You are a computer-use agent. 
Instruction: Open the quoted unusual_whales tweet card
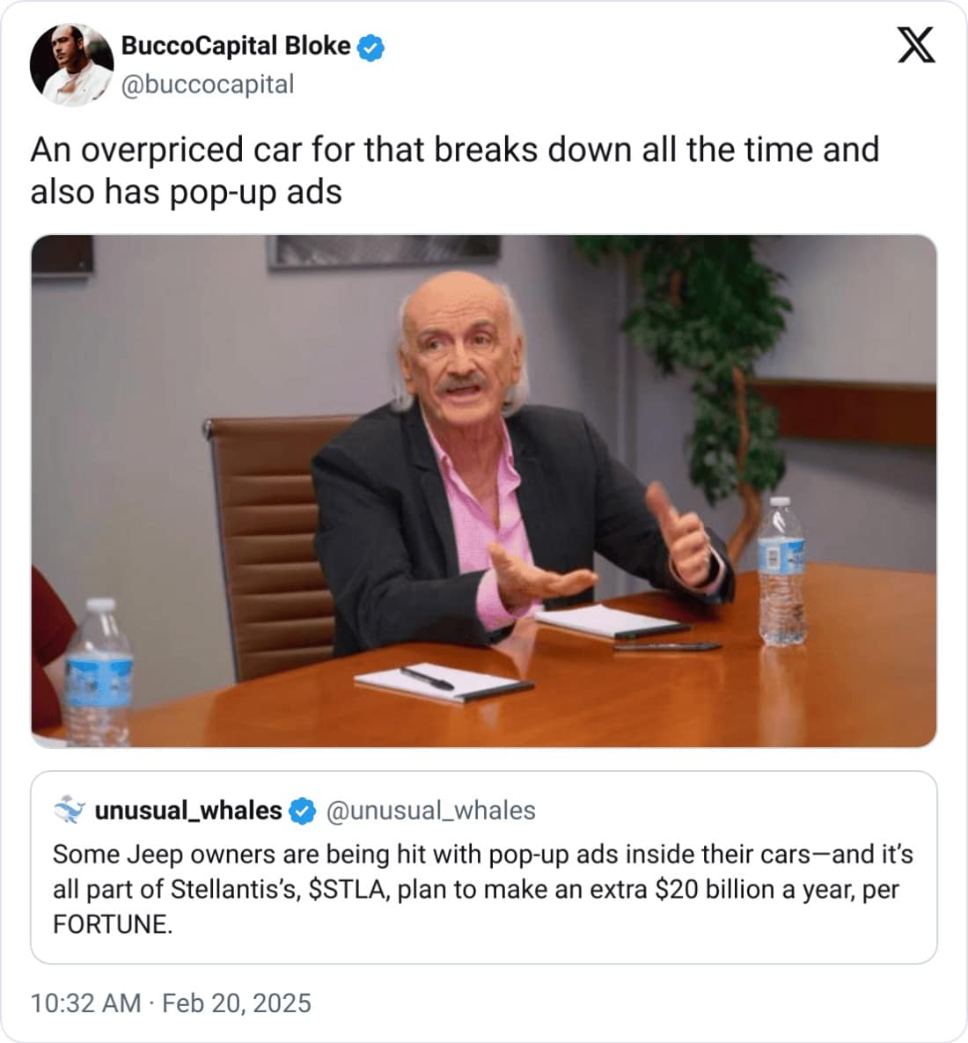point(484,867)
